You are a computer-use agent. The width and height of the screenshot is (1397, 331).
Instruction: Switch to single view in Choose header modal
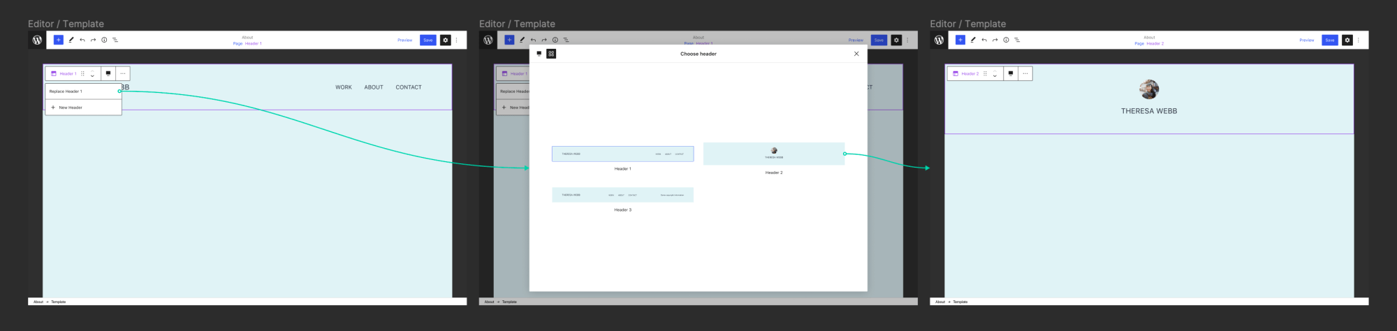click(x=539, y=54)
